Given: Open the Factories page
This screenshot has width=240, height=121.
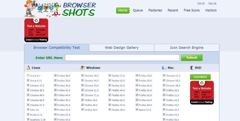Looking at the screenshot, I should tap(155, 10).
